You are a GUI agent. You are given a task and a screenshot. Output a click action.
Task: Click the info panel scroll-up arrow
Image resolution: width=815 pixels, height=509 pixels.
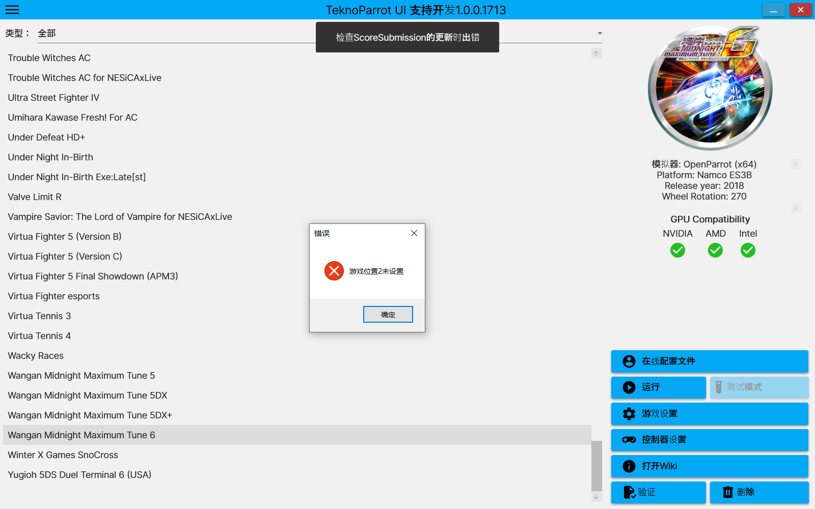tap(796, 164)
